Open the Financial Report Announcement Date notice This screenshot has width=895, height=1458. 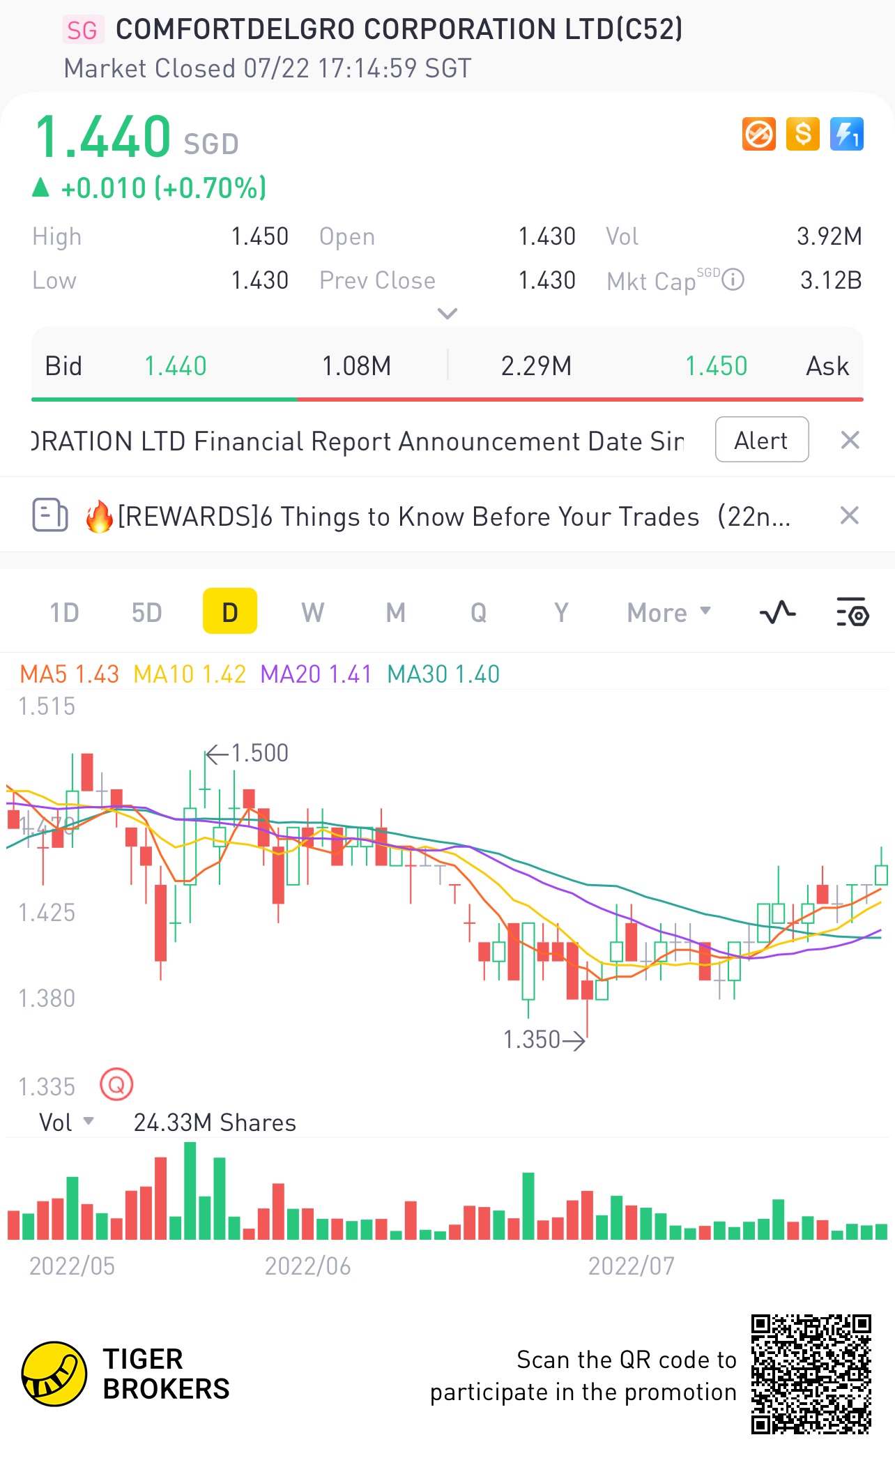358,441
